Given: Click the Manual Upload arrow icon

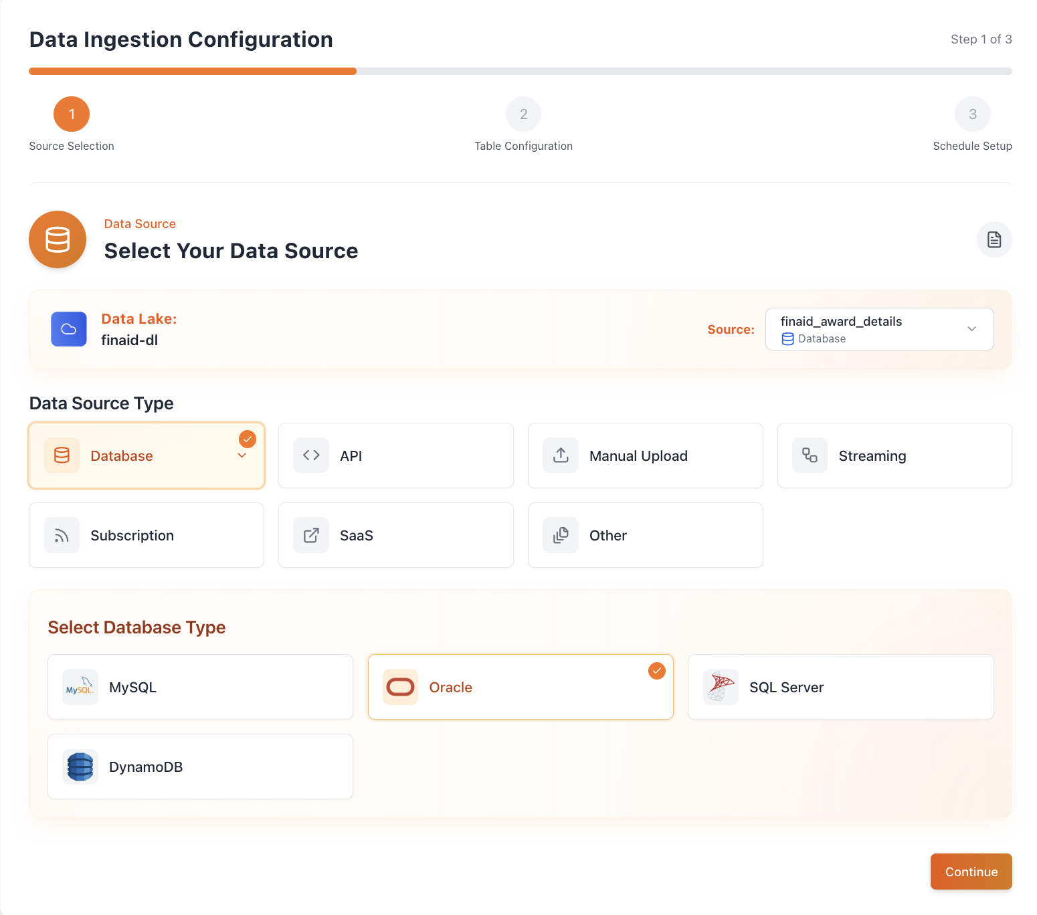Looking at the screenshot, I should pos(561,455).
